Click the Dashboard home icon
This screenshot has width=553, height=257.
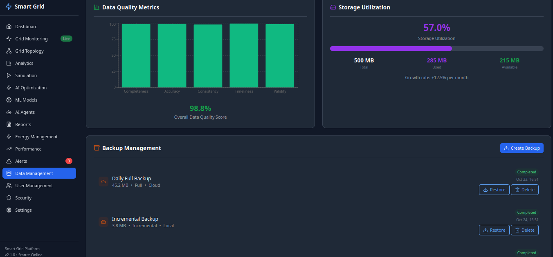pyautogui.click(x=9, y=27)
